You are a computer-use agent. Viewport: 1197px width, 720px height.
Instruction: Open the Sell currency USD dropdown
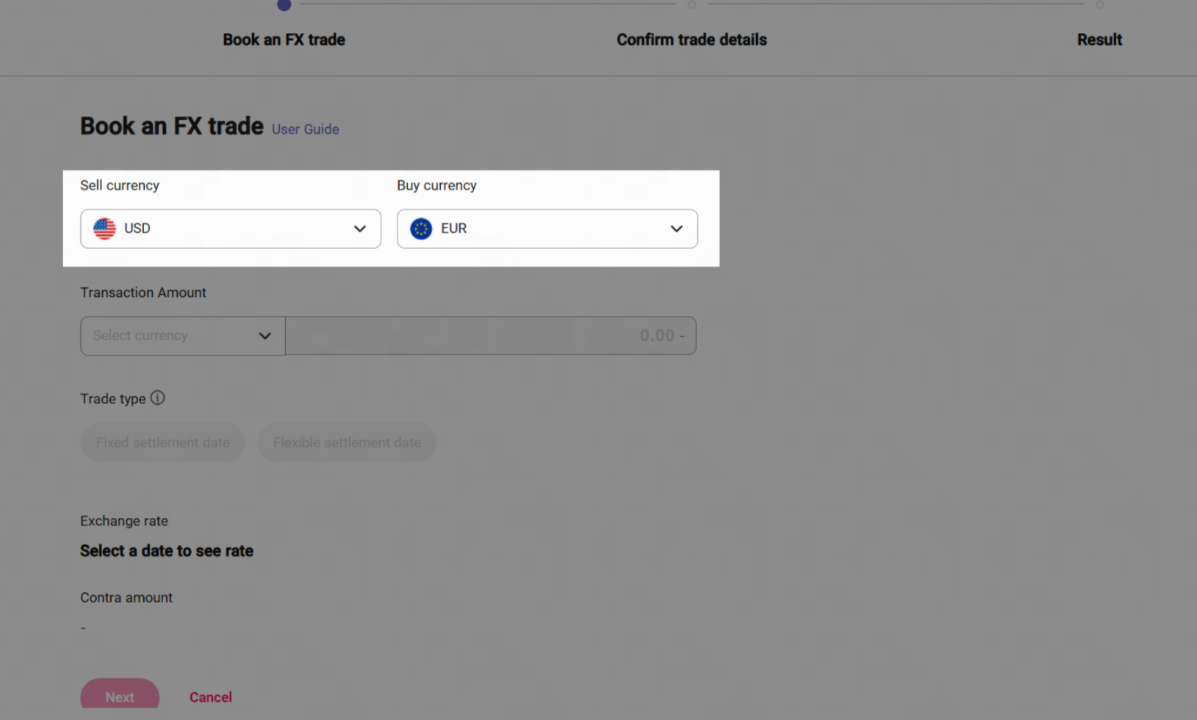(231, 228)
